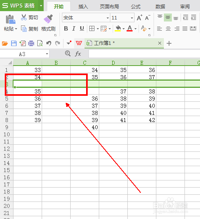Justify text alignment
The width and height of the screenshot is (200, 219).
point(185,29)
